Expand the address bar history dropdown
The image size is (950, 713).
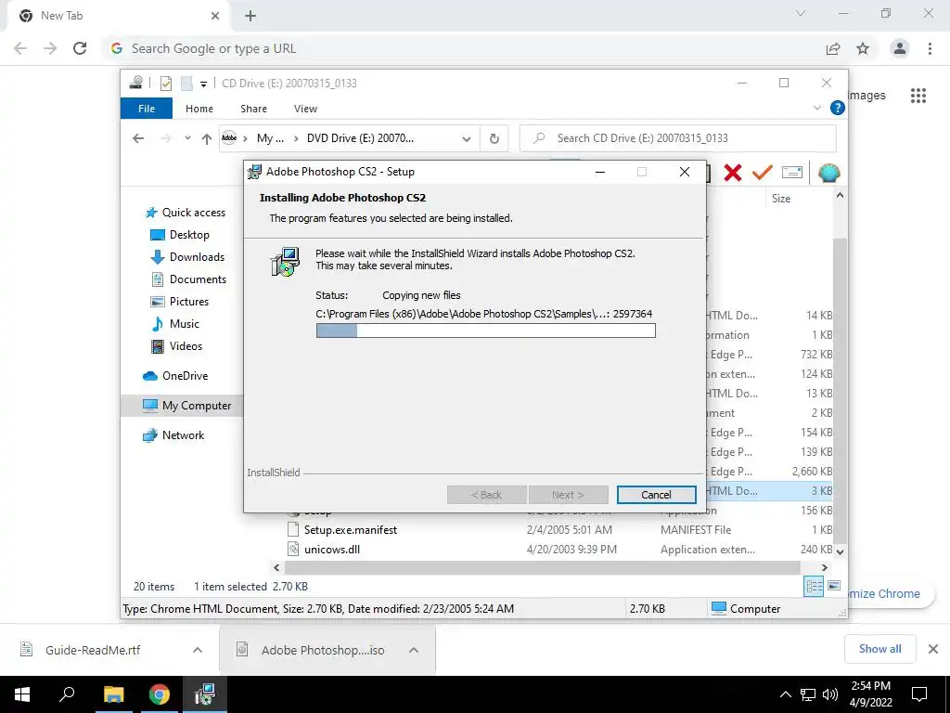click(466, 139)
